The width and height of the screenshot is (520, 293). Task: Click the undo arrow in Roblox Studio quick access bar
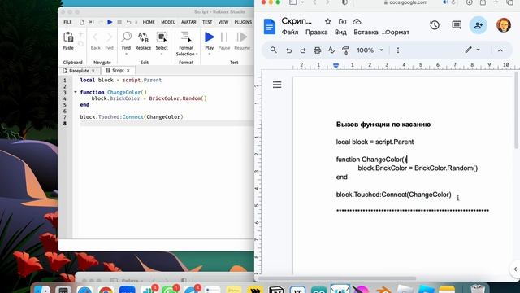coord(128,22)
